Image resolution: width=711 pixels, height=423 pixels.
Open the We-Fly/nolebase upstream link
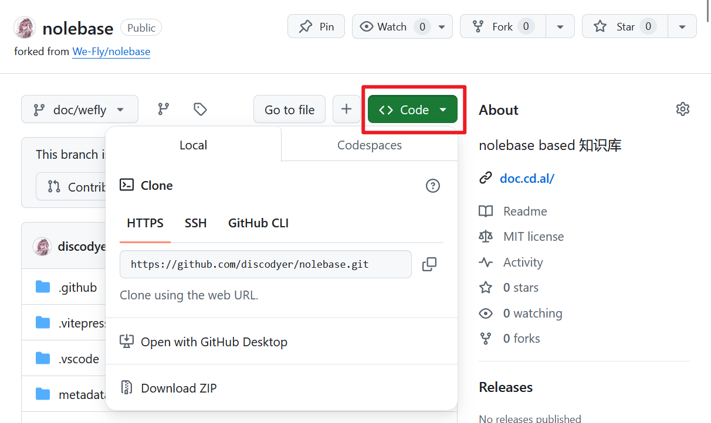pos(111,52)
